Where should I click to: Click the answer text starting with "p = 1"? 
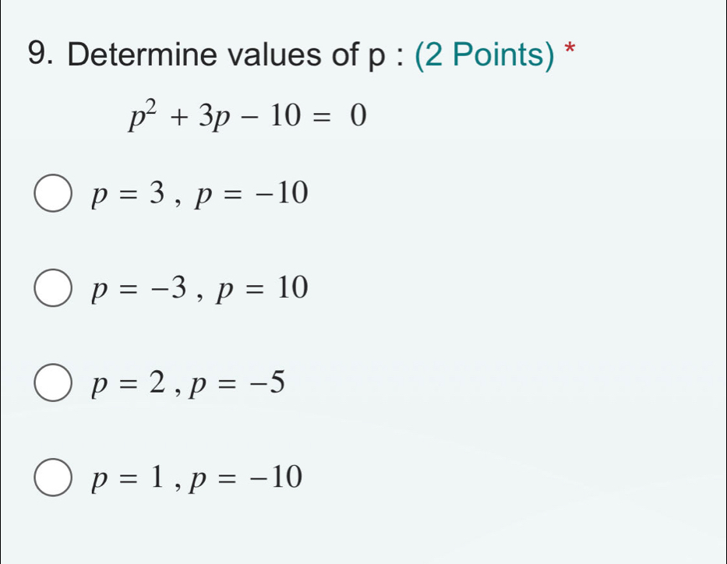click(x=195, y=476)
